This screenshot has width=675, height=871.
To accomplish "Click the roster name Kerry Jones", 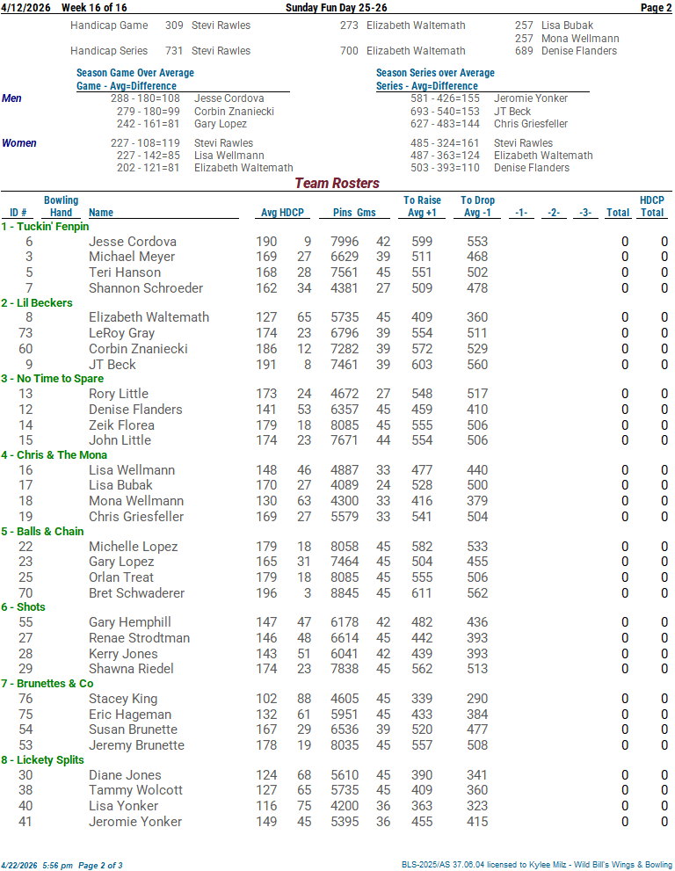I will coord(123,654).
